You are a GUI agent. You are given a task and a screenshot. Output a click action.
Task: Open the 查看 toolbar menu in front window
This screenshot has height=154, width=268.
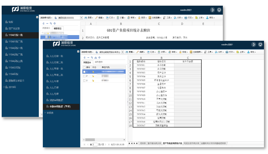131,52
